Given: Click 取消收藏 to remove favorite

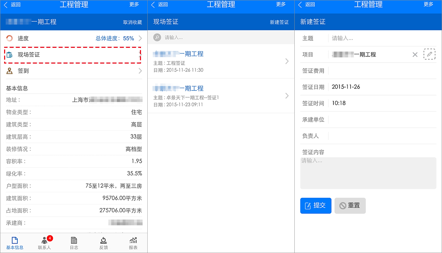Looking at the screenshot, I should (x=132, y=22).
